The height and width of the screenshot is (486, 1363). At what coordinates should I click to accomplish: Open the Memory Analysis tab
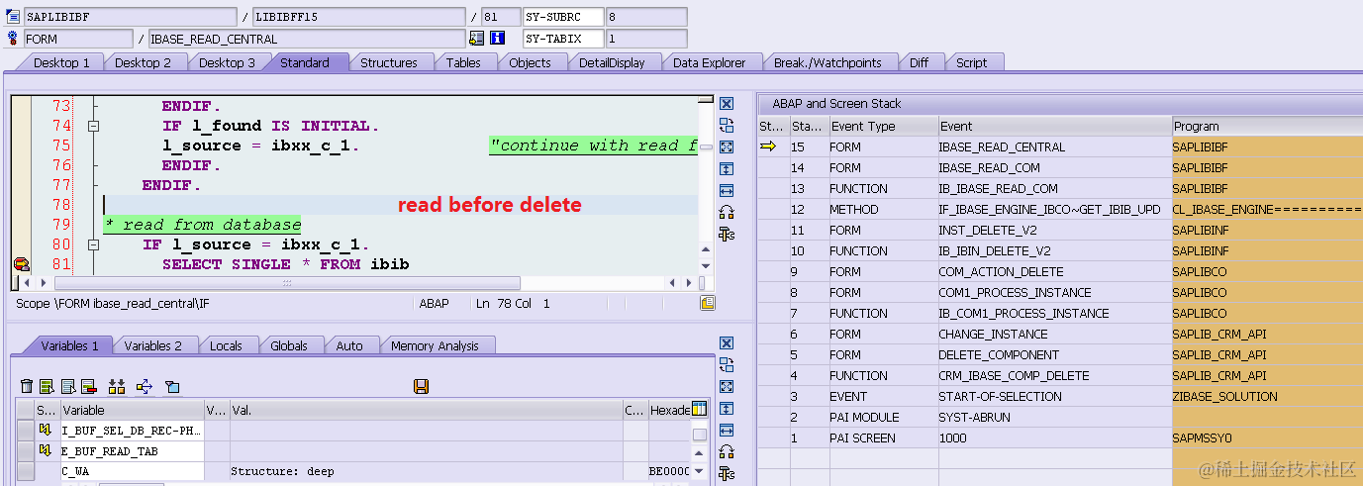tap(435, 345)
